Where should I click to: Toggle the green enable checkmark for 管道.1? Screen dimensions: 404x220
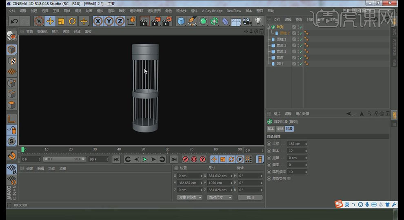tap(301, 51)
